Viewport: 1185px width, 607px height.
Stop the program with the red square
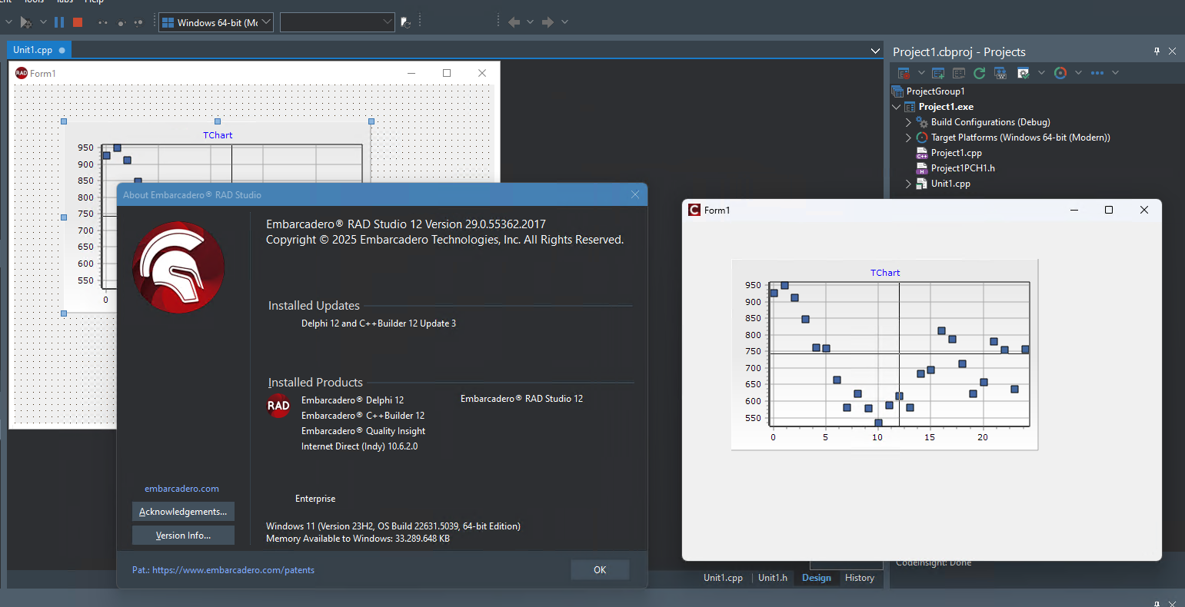pyautogui.click(x=78, y=22)
